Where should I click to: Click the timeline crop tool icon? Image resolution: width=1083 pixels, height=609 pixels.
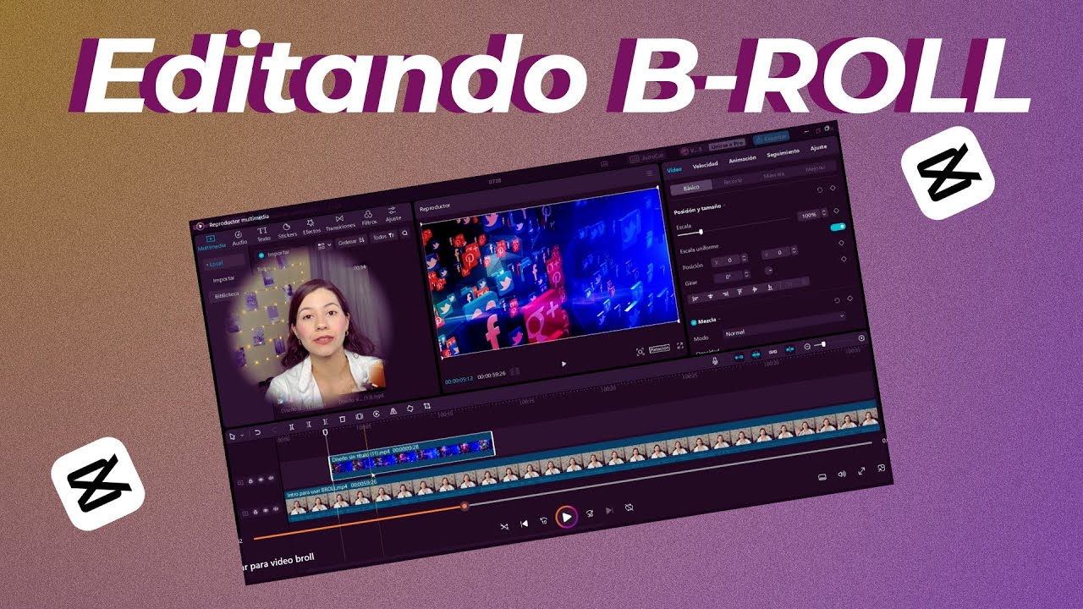pyautogui.click(x=427, y=405)
